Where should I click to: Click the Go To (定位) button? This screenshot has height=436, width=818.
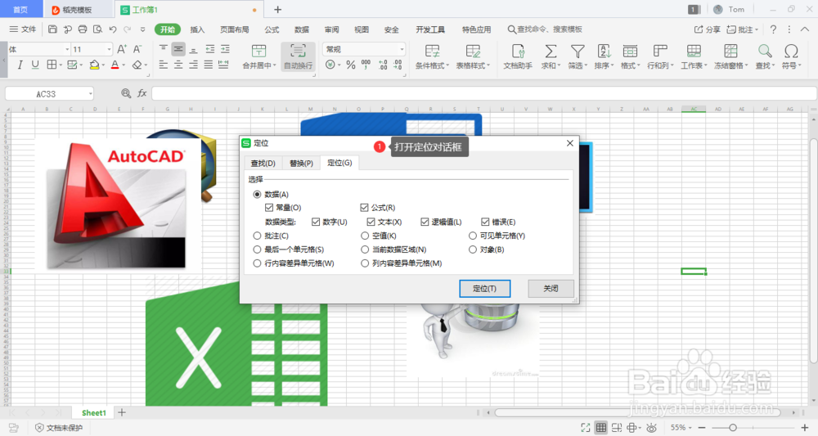click(x=484, y=289)
